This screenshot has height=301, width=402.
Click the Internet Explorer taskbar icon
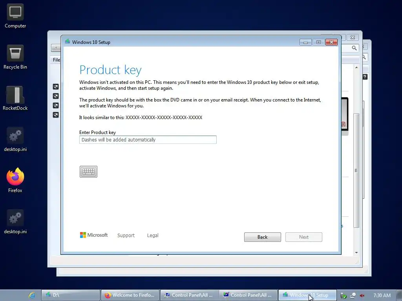32,295
